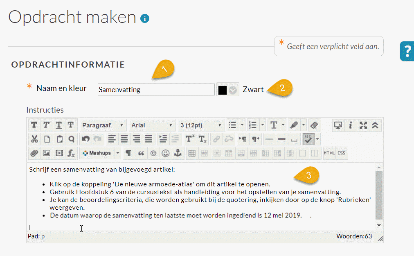Viewport: 414px width, 256px height.
Task: Open the 3 (12pt) font size dropdown
Action: [201, 125]
